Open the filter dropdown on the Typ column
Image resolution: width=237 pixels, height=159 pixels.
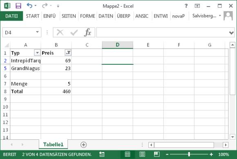(x=37, y=52)
